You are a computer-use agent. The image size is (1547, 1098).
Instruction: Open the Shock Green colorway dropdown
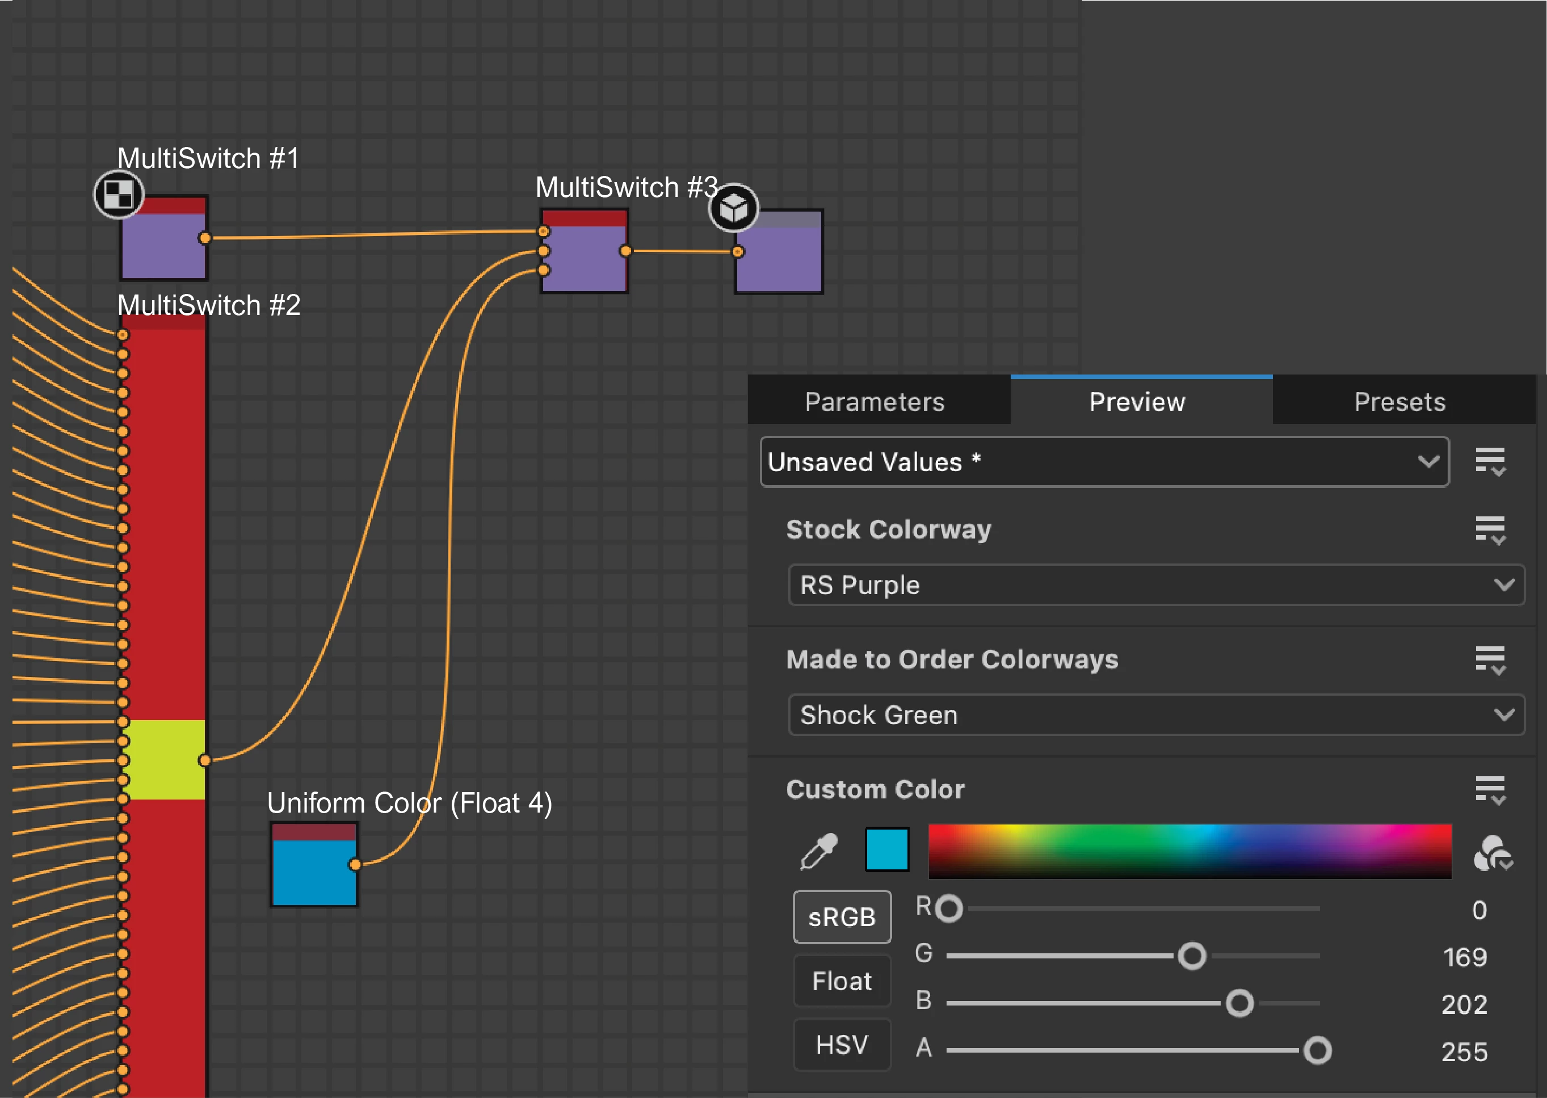(x=1155, y=714)
